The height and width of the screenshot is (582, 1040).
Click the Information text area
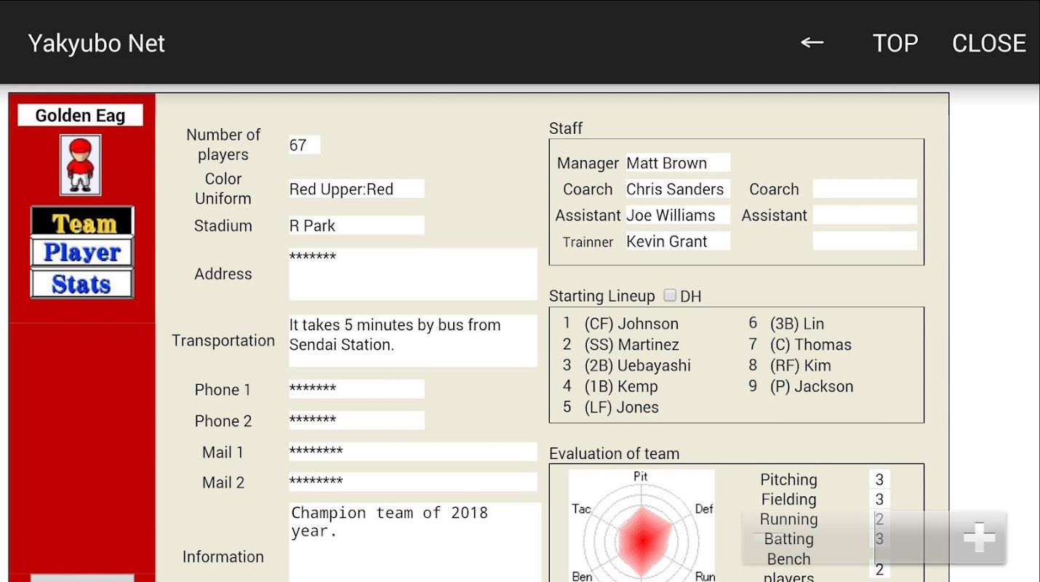pyautogui.click(x=415, y=542)
